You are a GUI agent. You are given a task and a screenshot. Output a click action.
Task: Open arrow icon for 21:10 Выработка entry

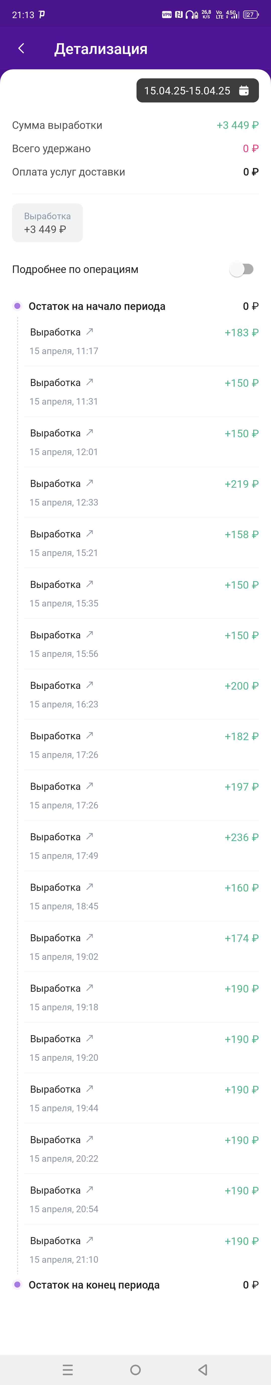[90, 1240]
